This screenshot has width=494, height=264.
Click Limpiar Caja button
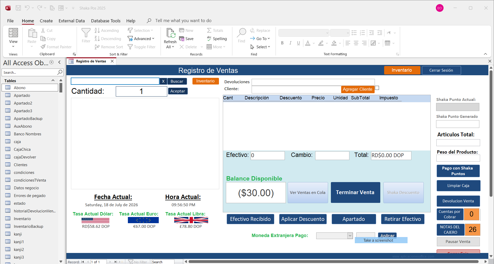458,185
